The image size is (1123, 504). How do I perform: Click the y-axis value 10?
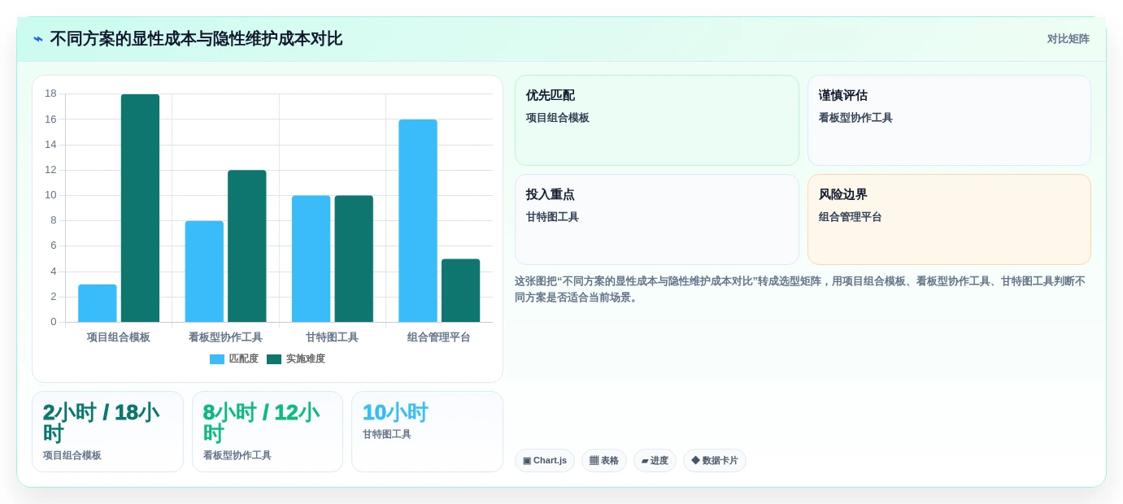[x=50, y=195]
